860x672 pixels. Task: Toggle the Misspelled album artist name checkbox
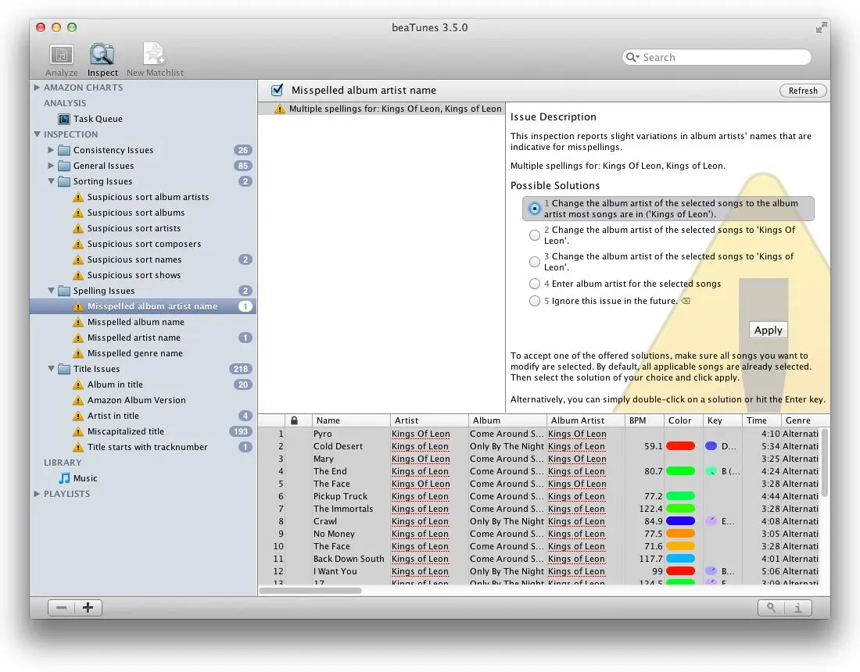278,90
